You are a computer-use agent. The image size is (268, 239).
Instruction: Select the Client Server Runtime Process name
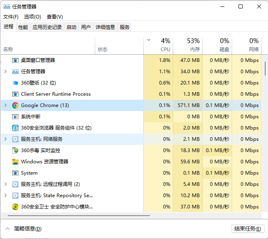tap(56, 94)
